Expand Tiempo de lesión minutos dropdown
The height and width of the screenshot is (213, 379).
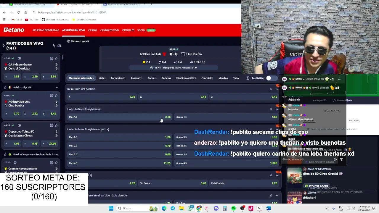pyautogui.click(x=195, y=68)
